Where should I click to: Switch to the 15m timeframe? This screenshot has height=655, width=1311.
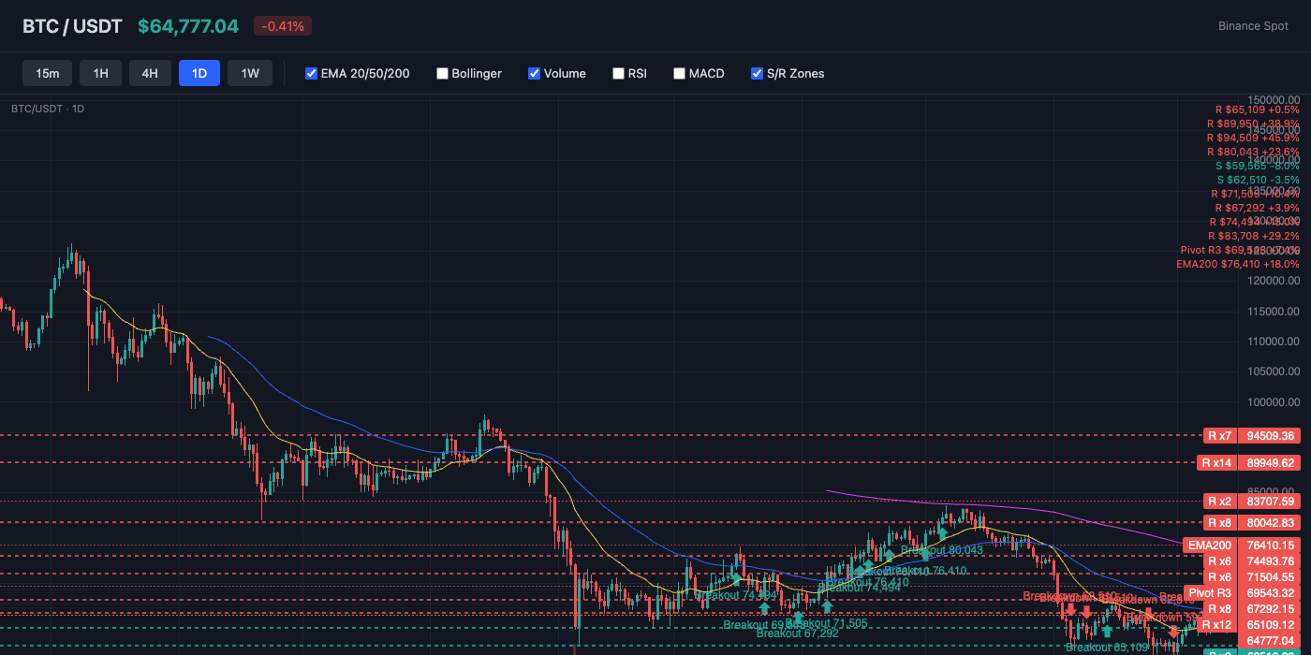48,73
